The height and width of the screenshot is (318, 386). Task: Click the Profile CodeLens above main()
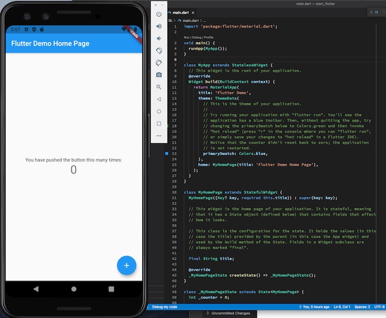point(209,38)
